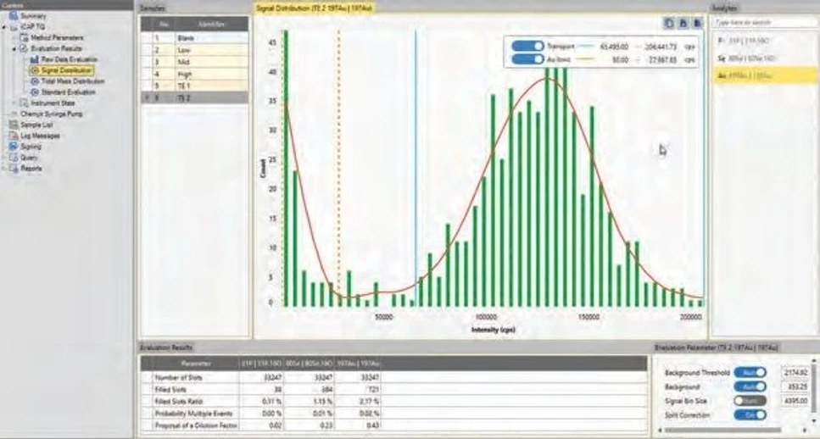820x439 pixels.
Task: Click Signal Bin Size value field
Action: [795, 401]
